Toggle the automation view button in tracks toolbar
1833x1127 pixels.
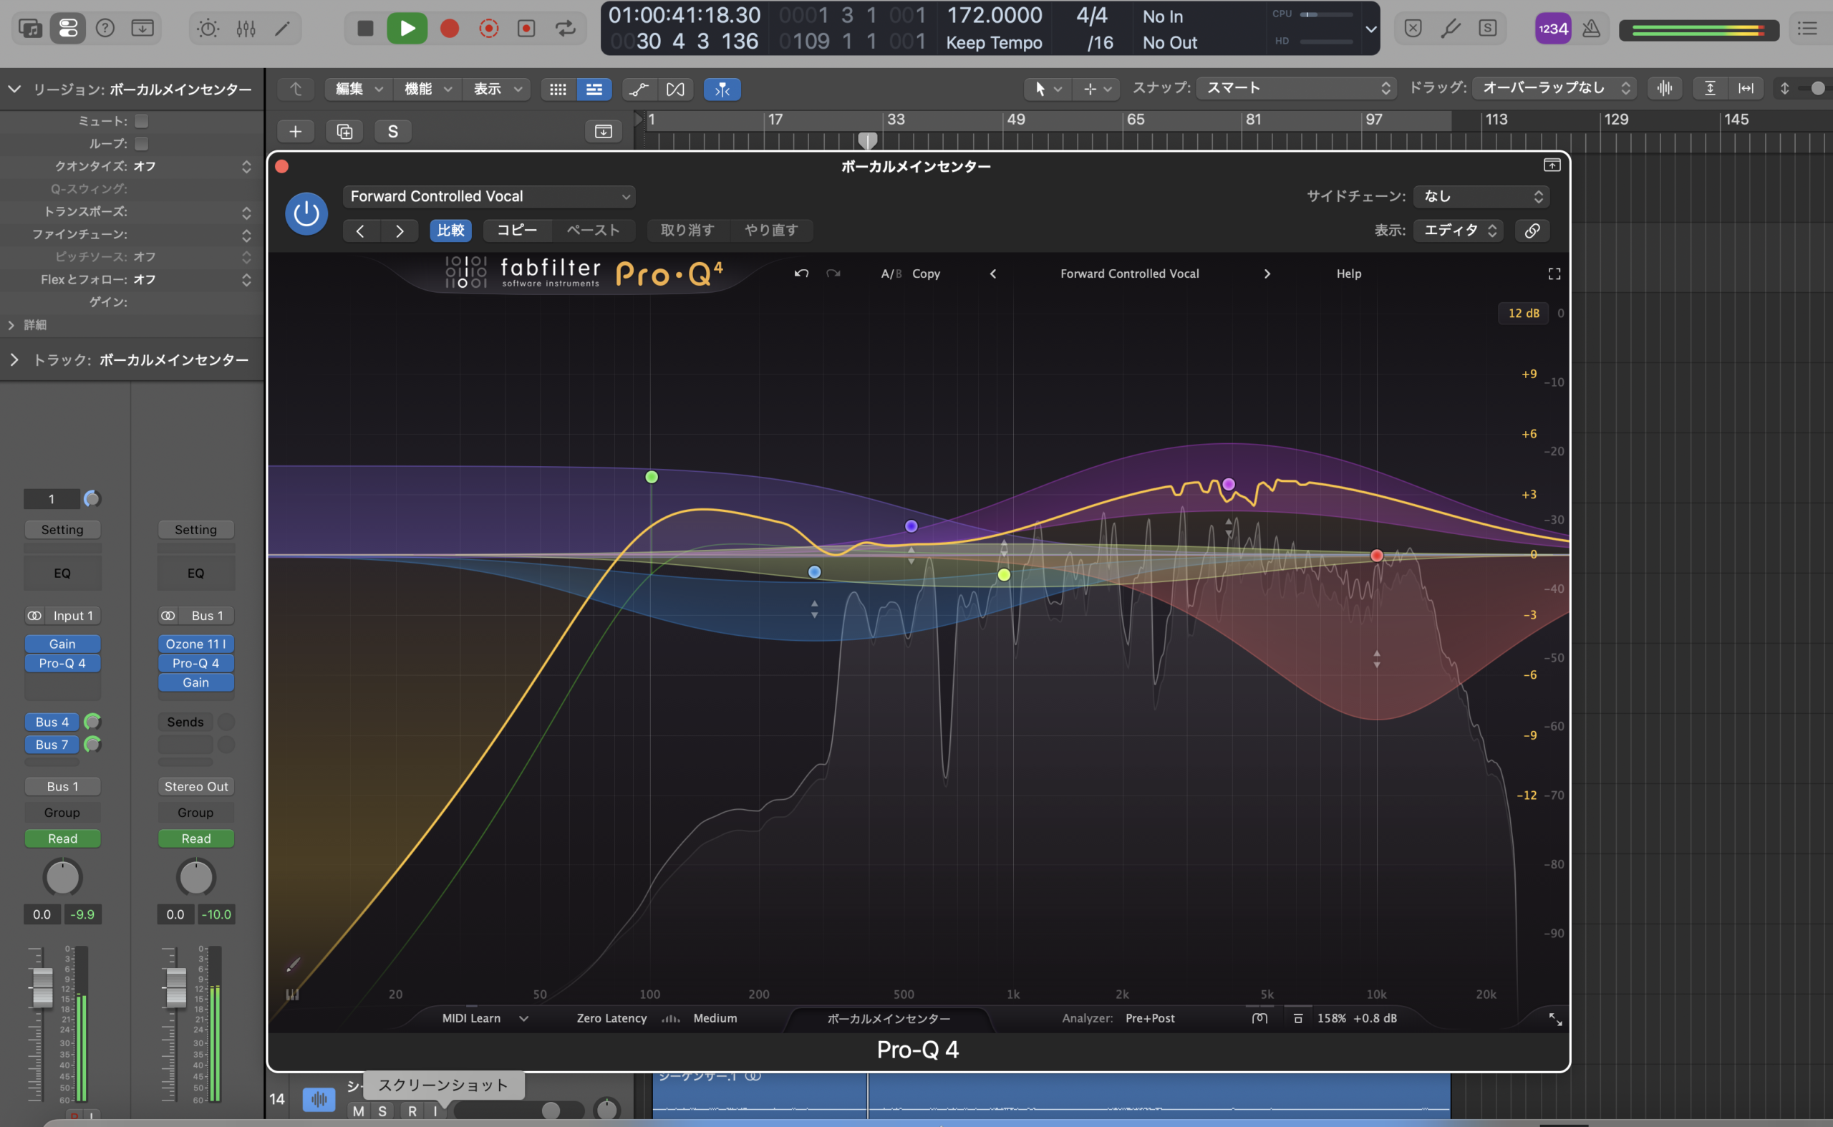[639, 90]
